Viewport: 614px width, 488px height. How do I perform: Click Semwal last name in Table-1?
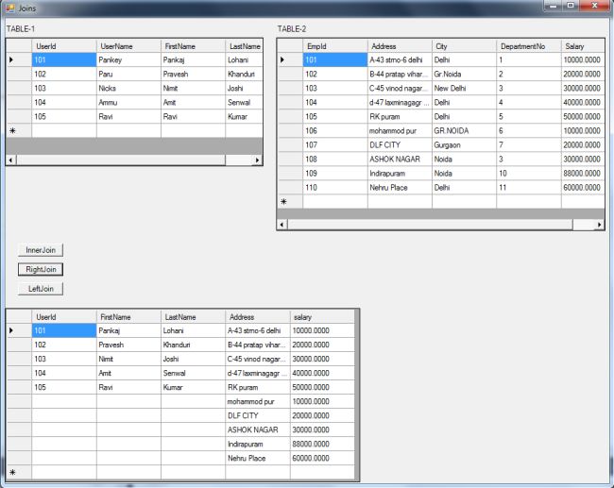(244, 102)
